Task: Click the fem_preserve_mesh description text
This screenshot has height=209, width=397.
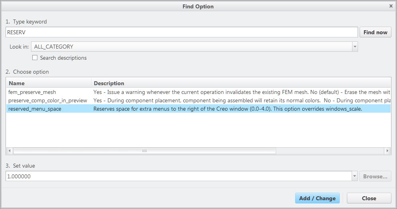Action: point(239,92)
